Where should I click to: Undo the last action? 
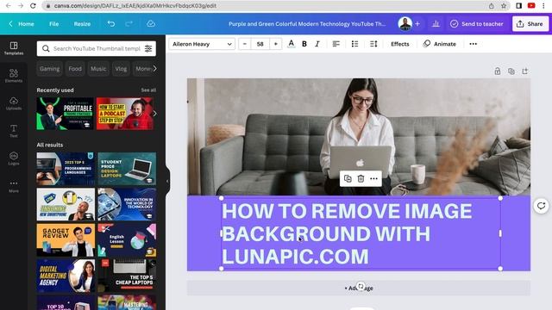(111, 24)
